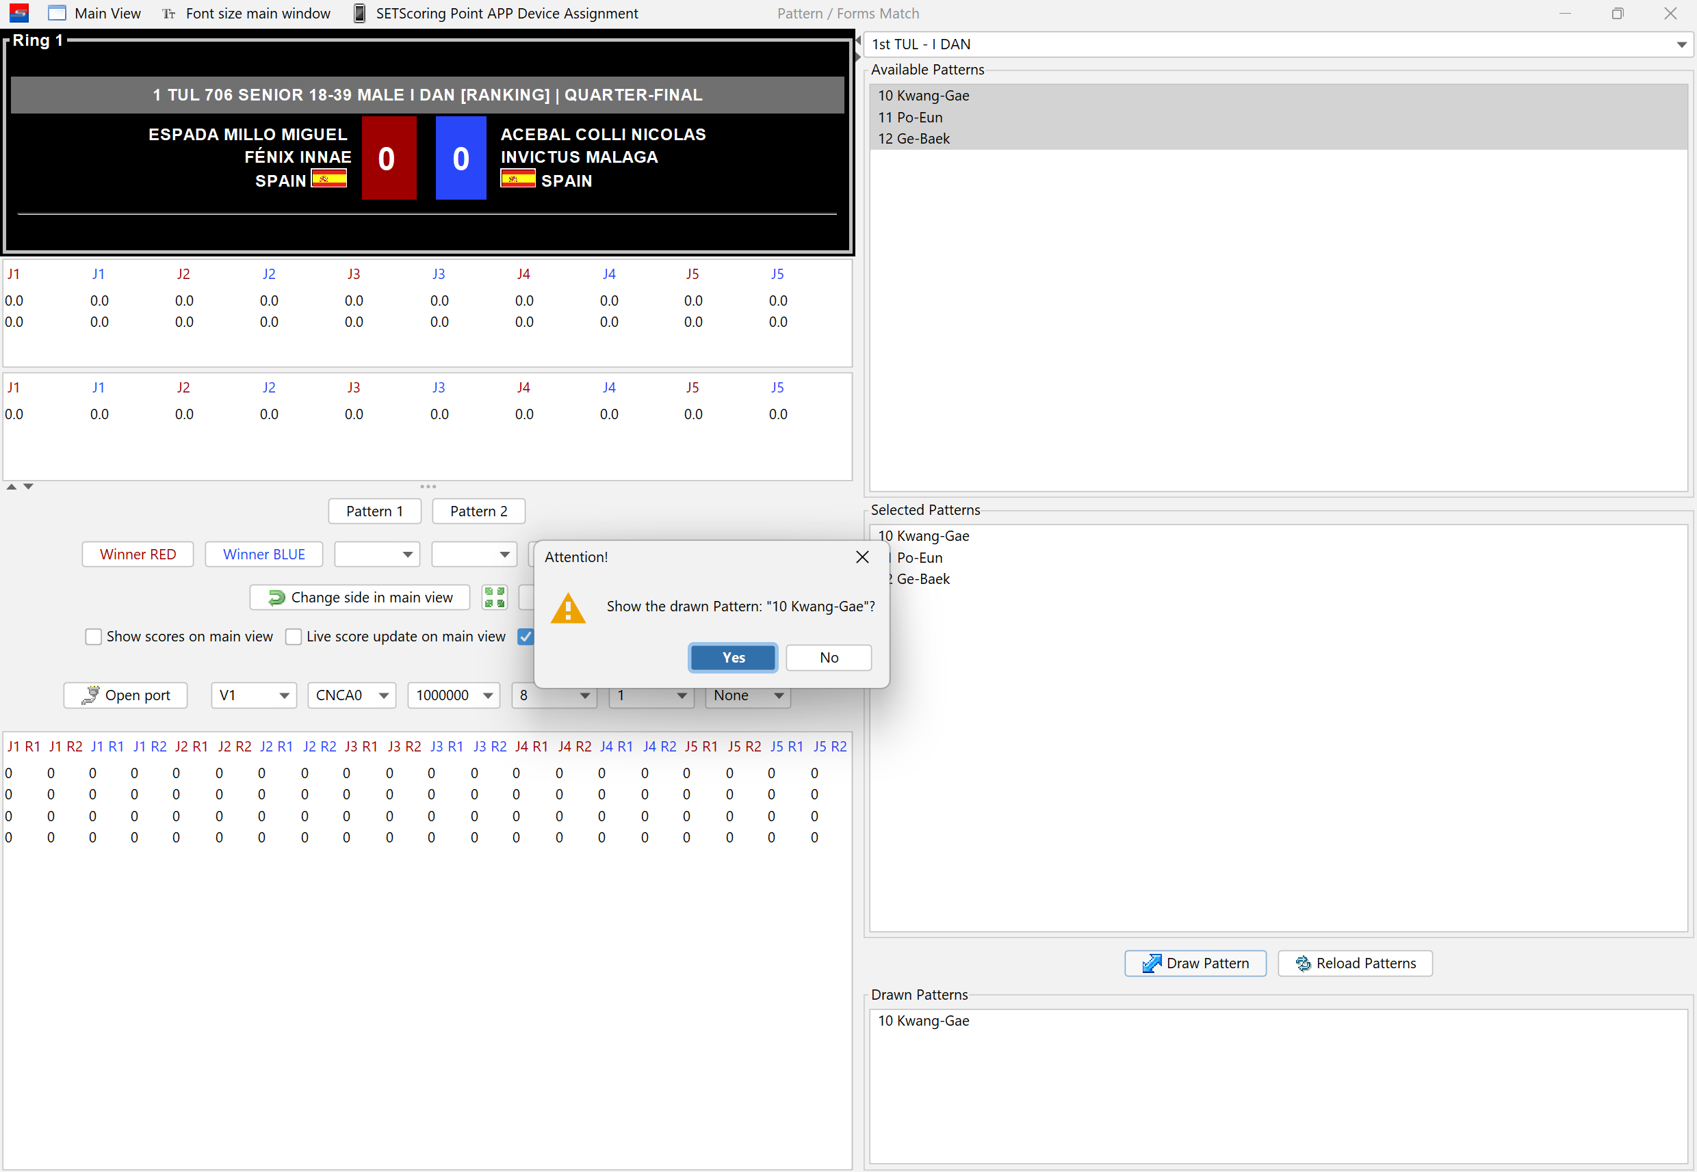Enable Live score update on main view
1697x1172 pixels.
(x=294, y=637)
